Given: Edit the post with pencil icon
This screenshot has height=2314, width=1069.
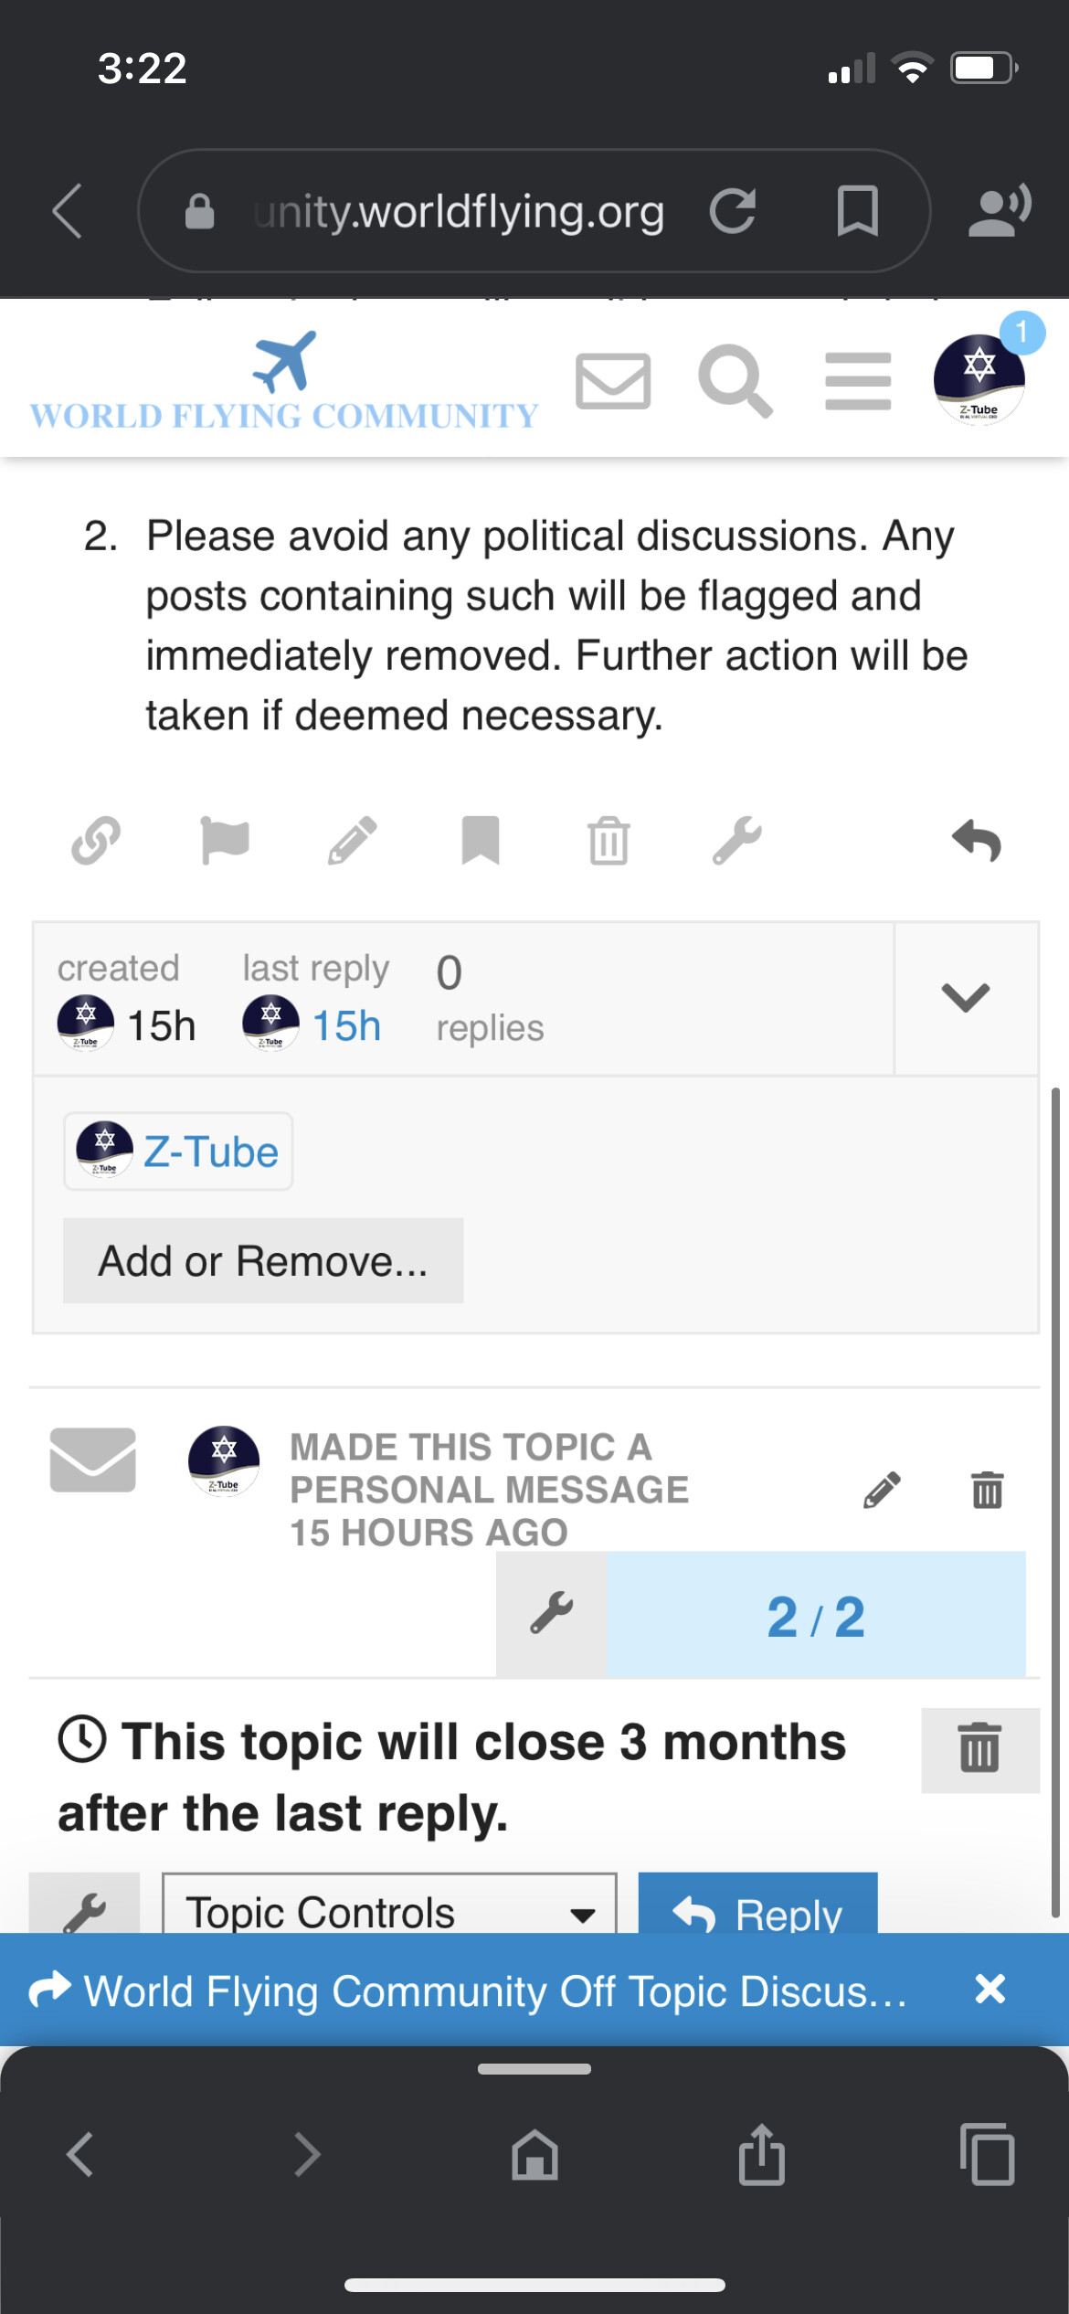Looking at the screenshot, I should coord(353,840).
